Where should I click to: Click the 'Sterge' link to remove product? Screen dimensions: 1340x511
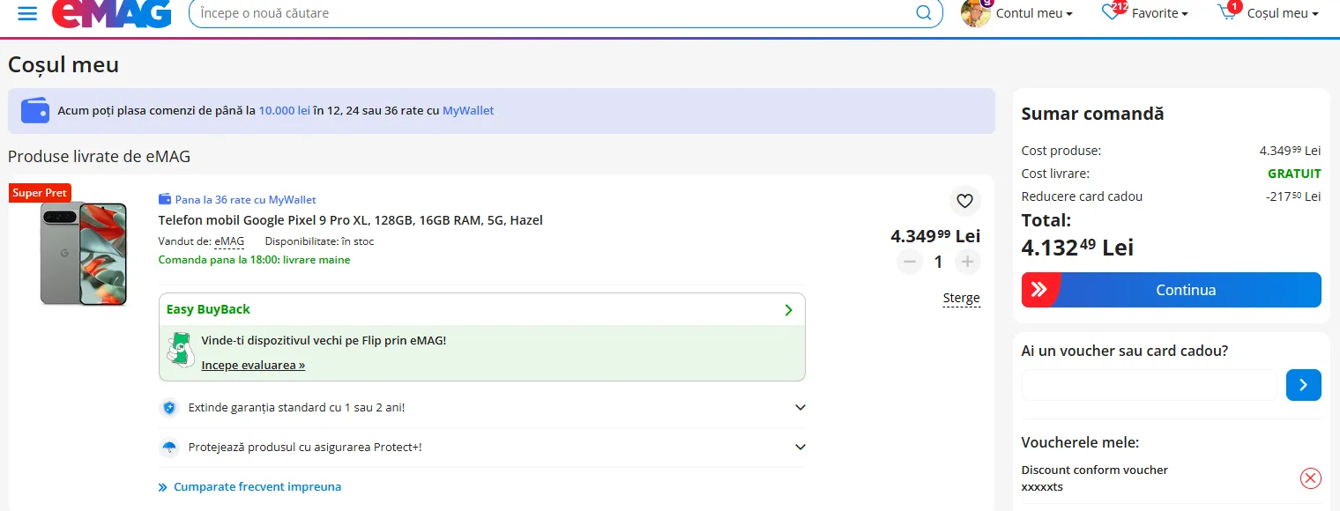point(961,298)
